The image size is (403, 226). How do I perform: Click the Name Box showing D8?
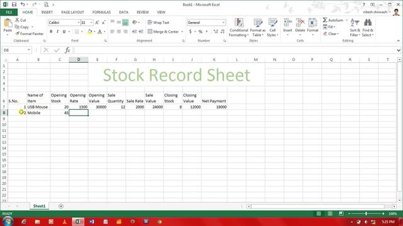[16, 50]
